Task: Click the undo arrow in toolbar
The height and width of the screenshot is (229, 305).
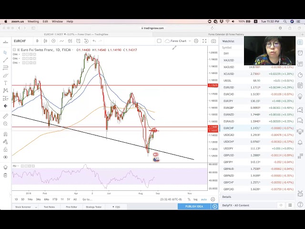Action: pyautogui.click(x=94, y=41)
